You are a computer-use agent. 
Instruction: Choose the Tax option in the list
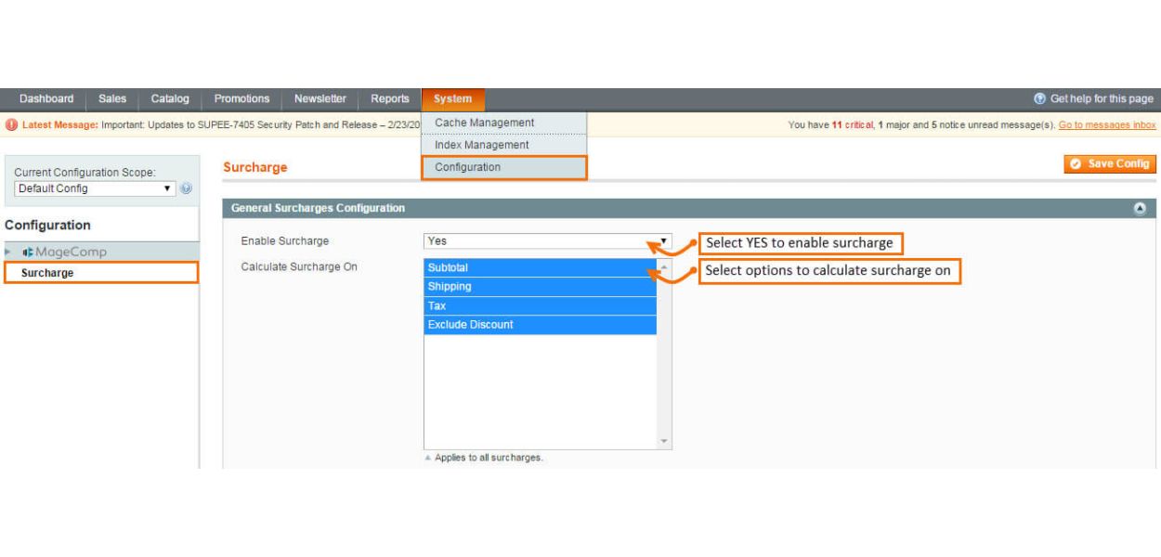tap(540, 306)
